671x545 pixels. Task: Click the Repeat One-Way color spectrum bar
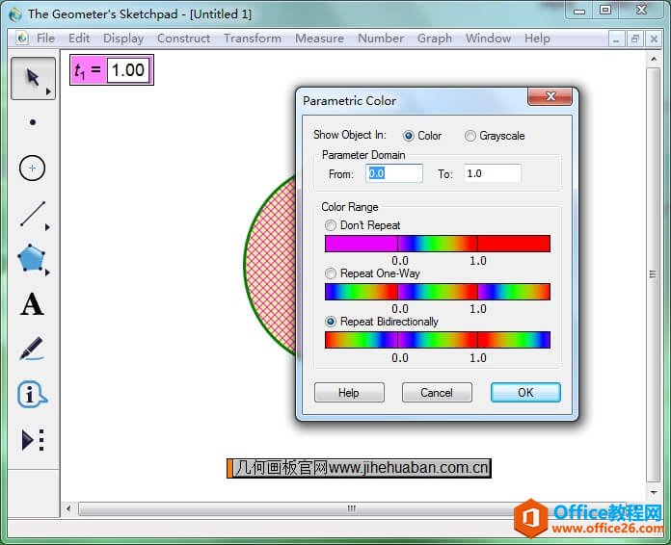(438, 292)
